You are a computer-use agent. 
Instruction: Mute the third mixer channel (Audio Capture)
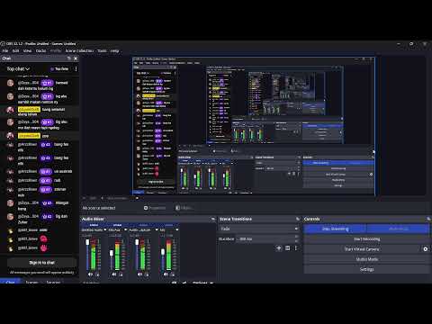tap(139, 274)
